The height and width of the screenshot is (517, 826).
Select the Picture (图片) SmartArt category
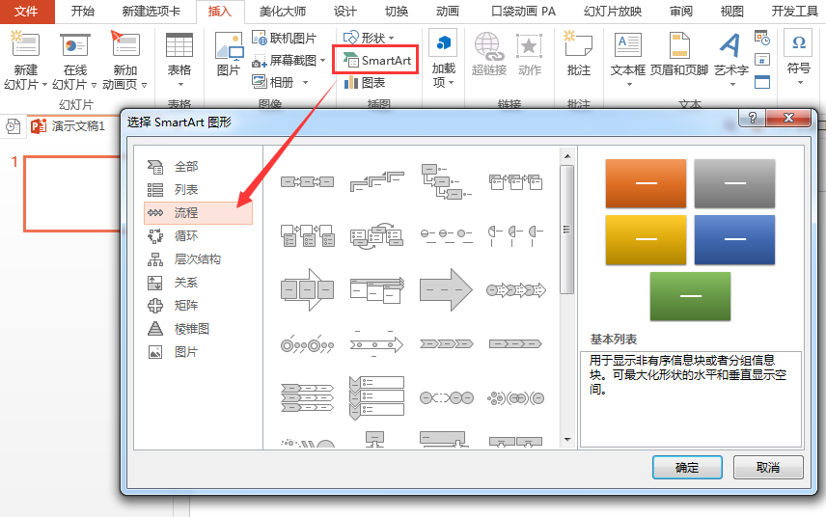point(198,352)
